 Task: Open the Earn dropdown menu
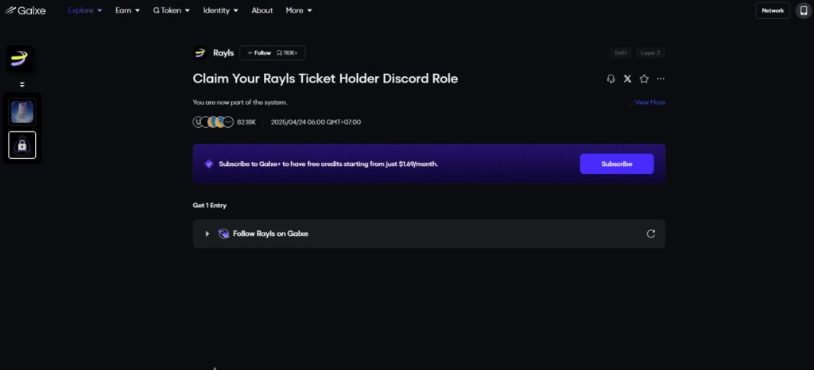point(127,10)
